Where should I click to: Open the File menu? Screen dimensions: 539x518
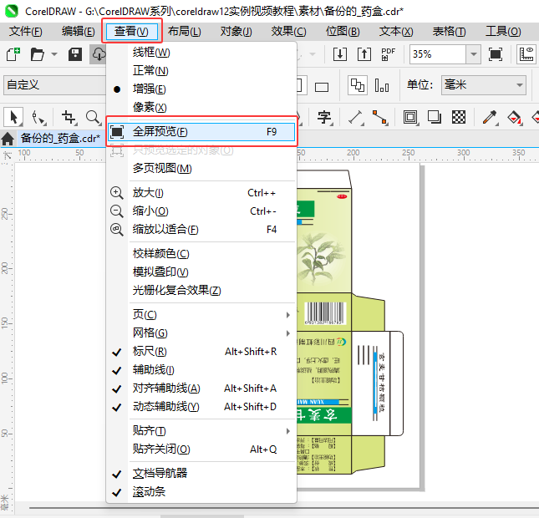(25, 32)
